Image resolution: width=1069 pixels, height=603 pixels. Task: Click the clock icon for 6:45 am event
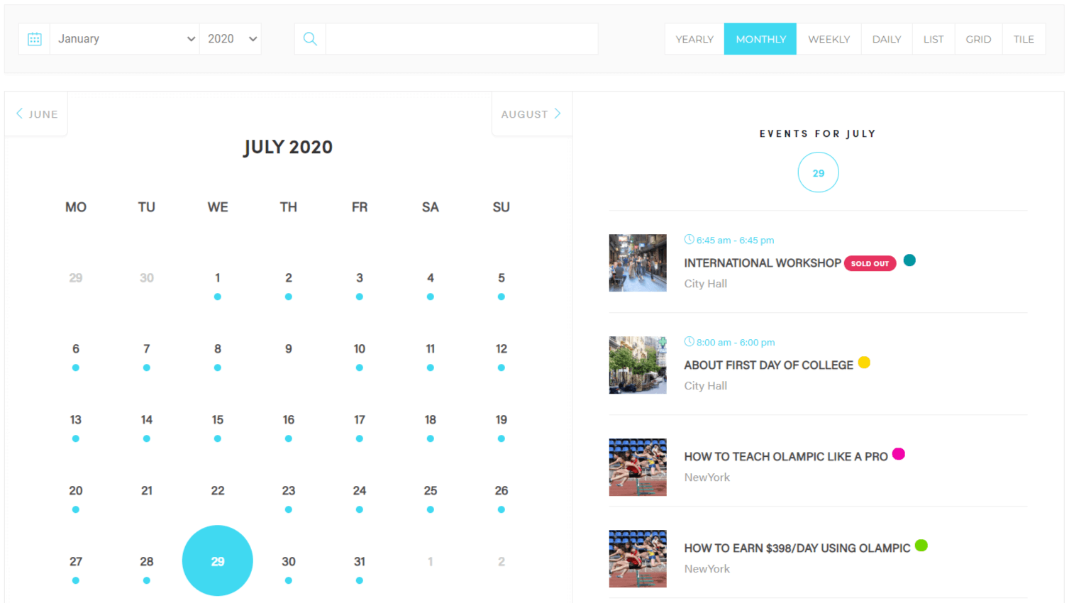689,240
